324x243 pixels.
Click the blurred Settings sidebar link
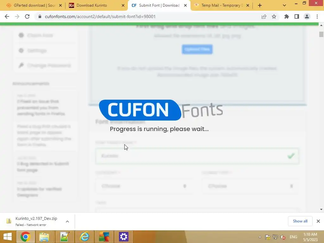(33, 50)
